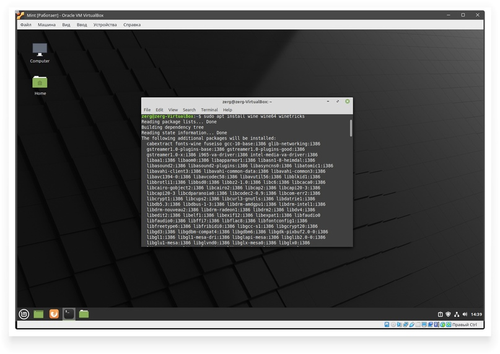
Task: Open the Computer desktop icon
Action: tap(40, 53)
